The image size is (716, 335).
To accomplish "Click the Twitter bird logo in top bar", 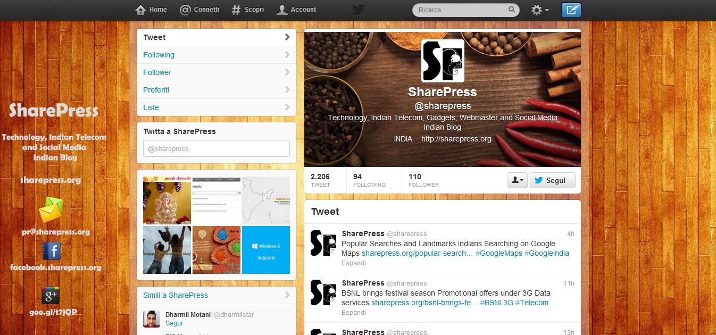I will pos(359,10).
